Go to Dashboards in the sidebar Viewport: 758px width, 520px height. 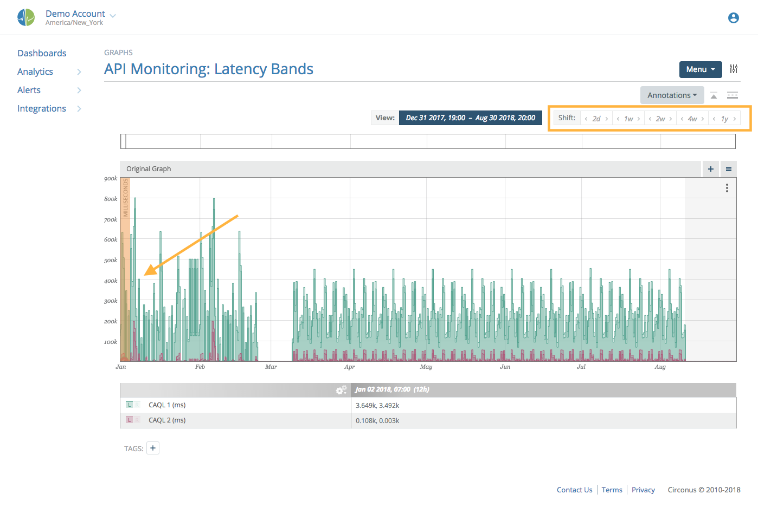coord(42,53)
